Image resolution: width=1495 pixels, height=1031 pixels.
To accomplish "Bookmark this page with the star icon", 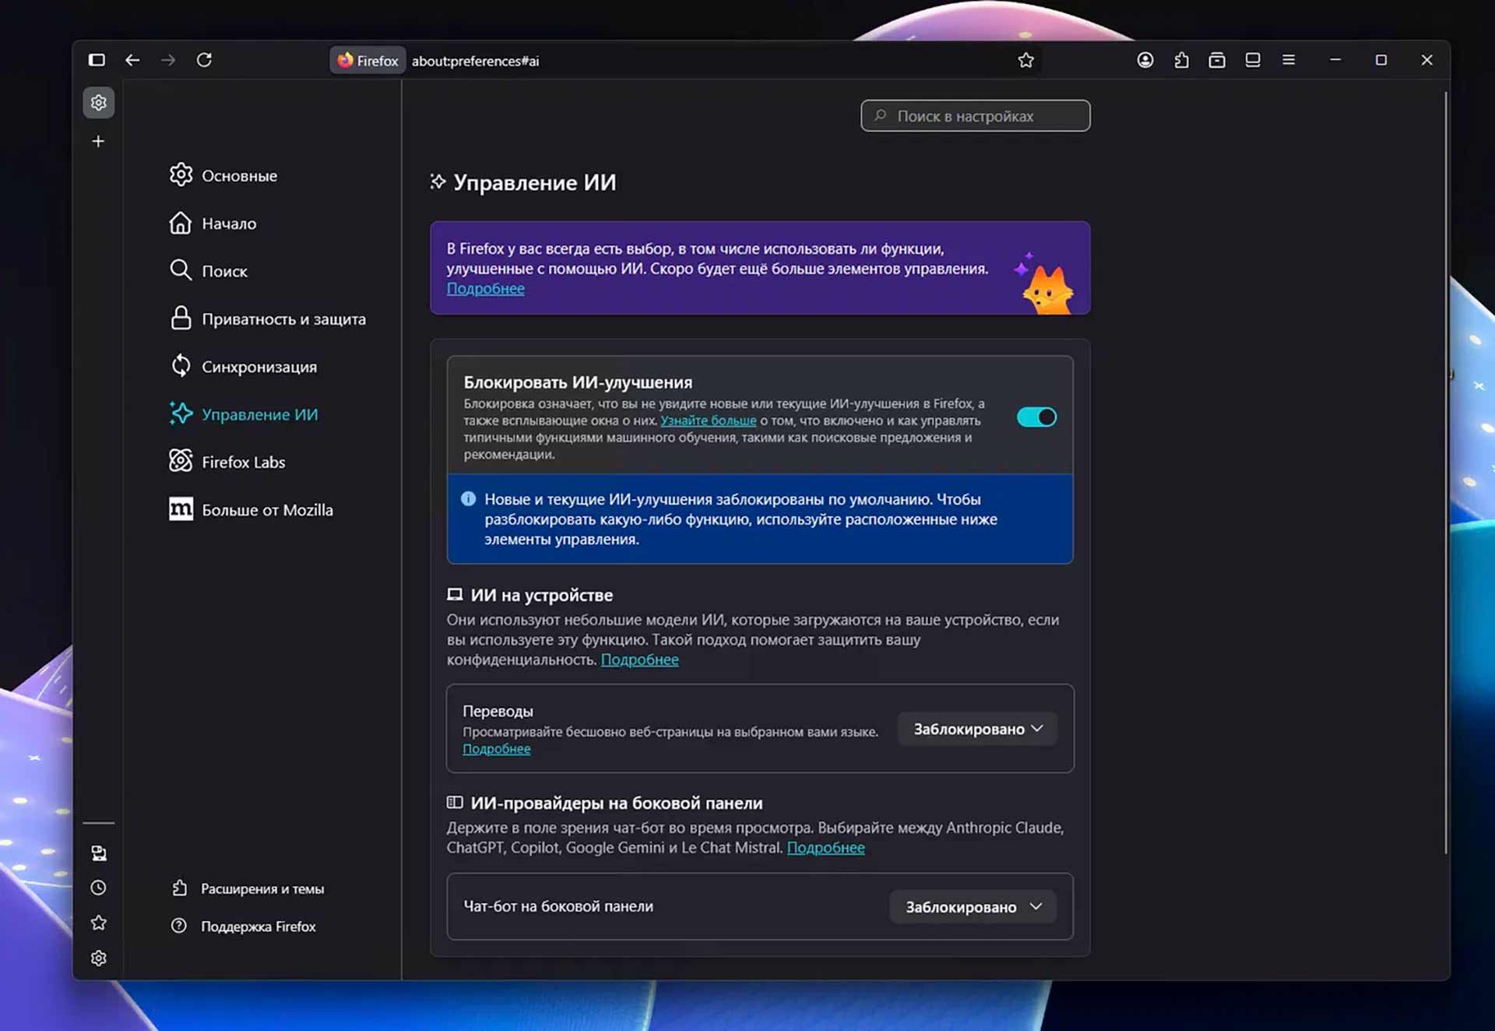I will pyautogui.click(x=1025, y=60).
